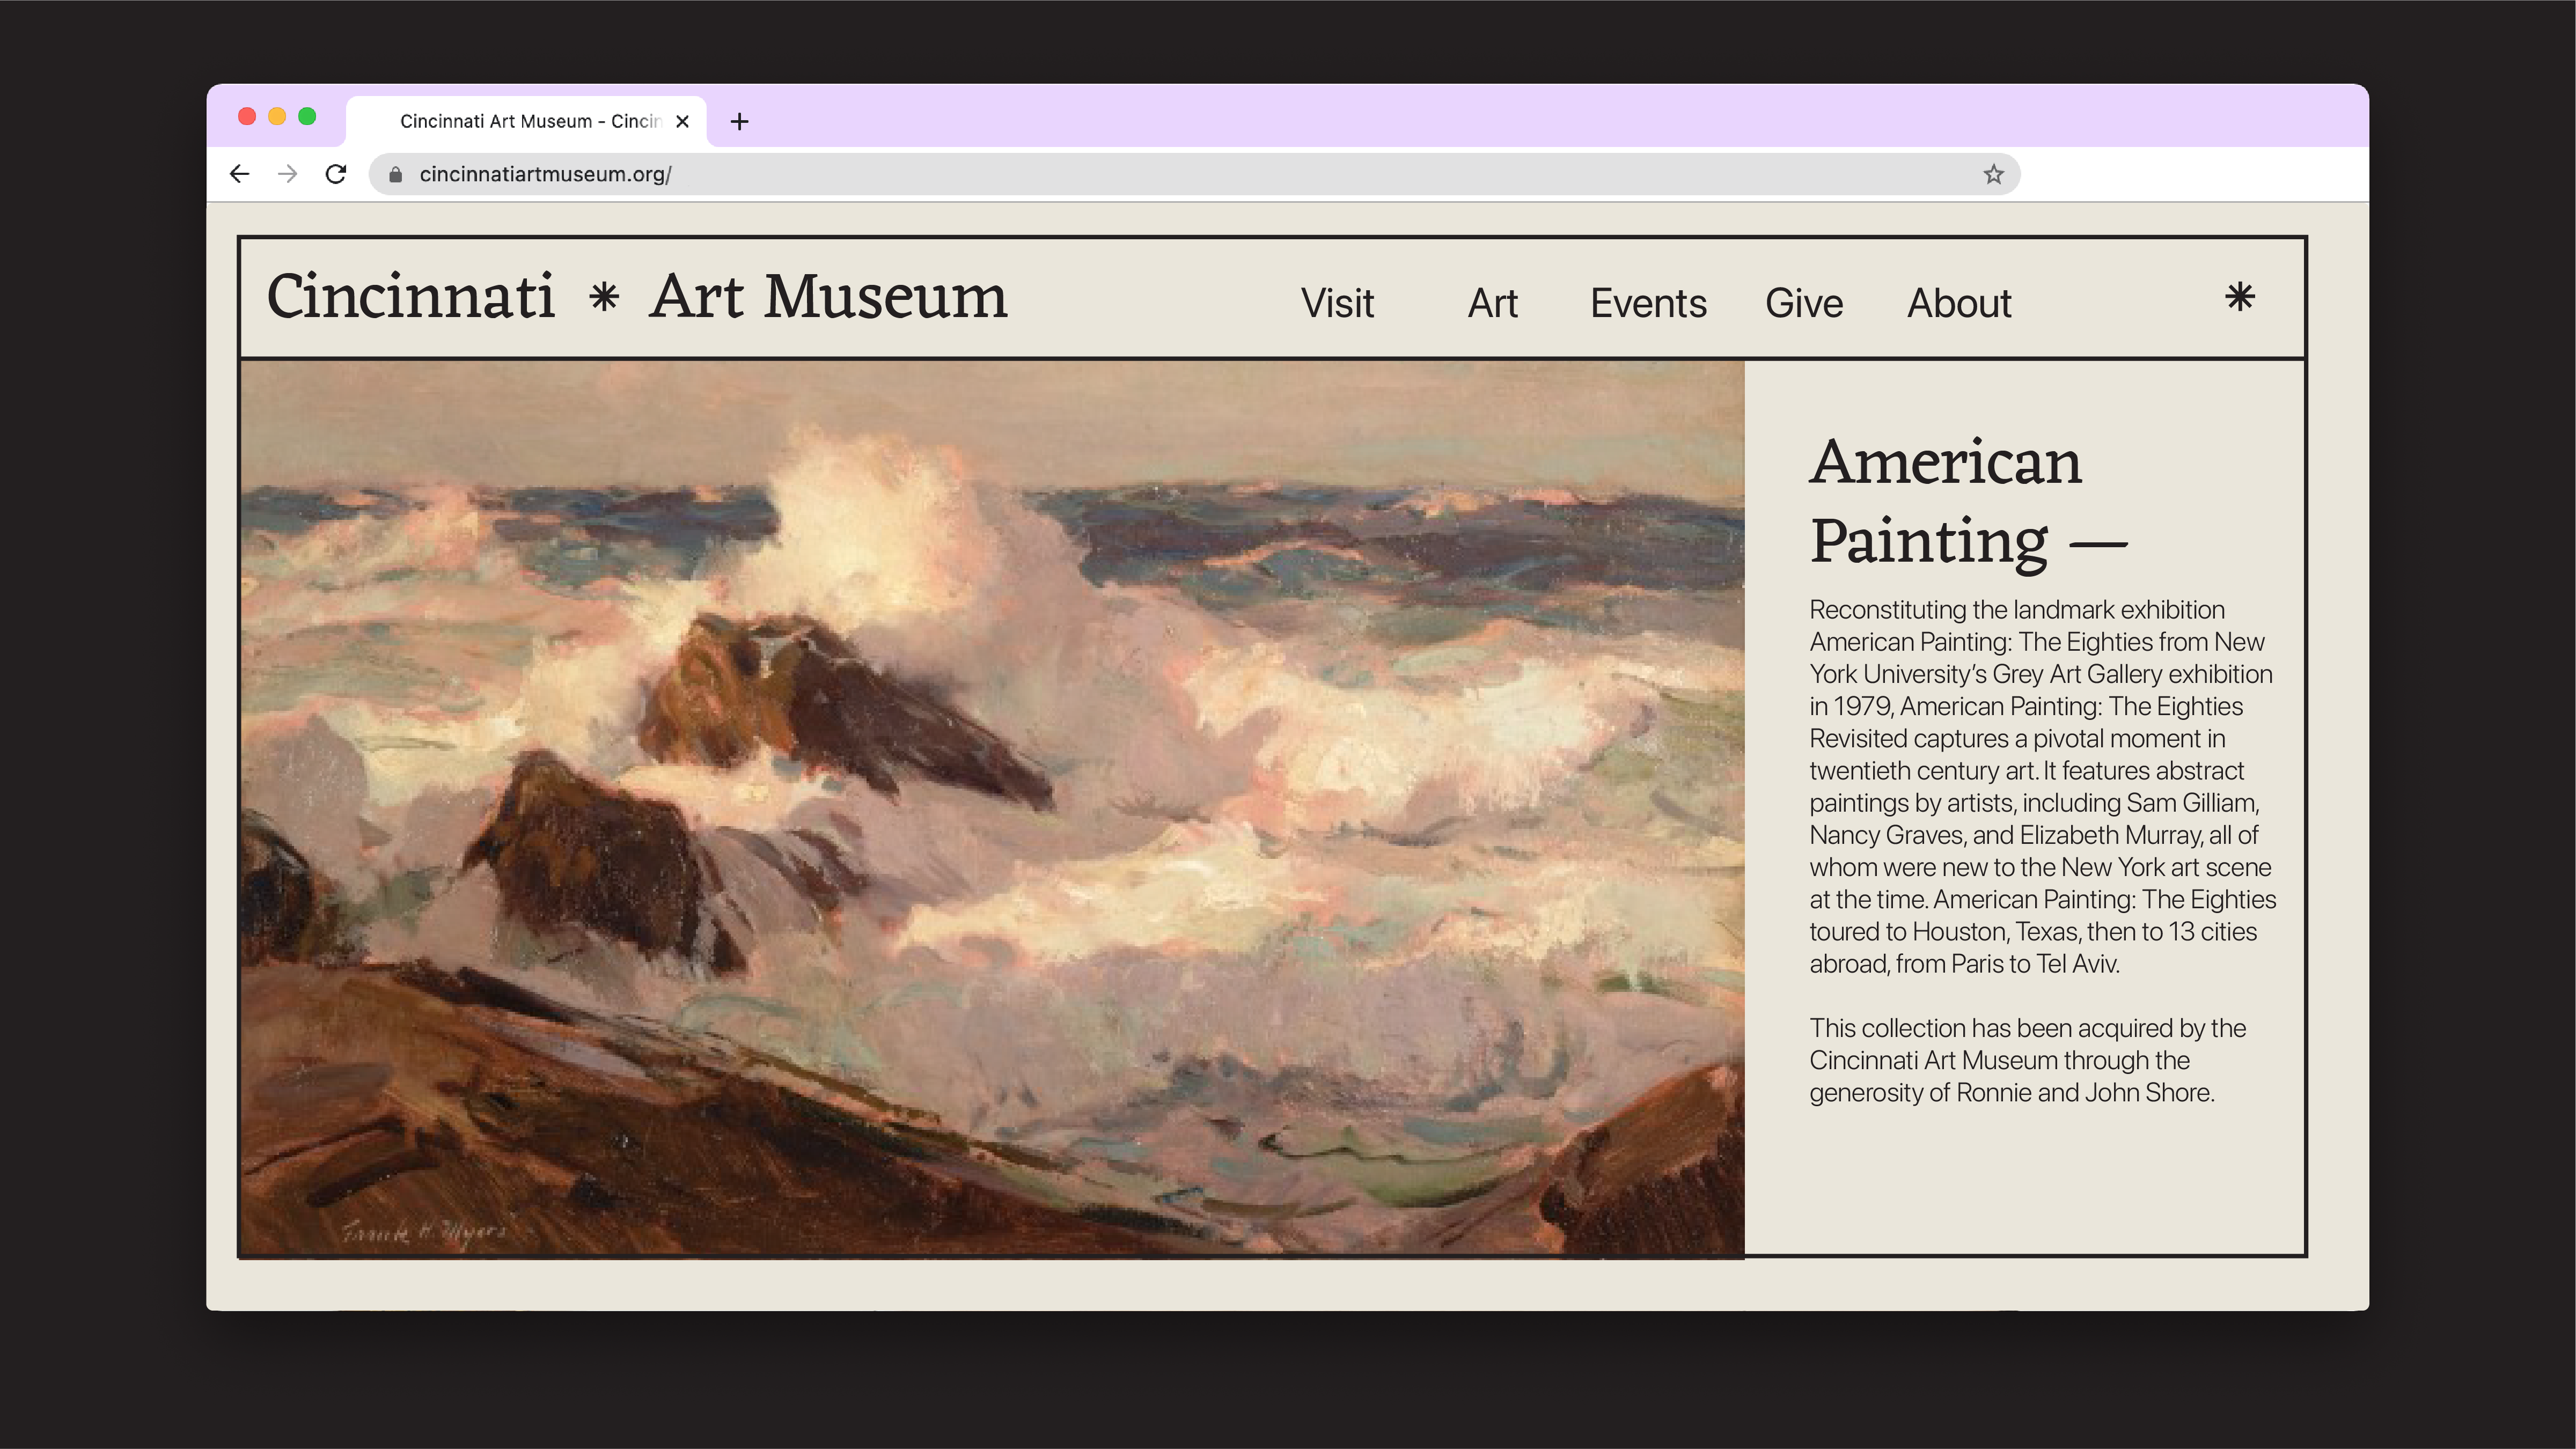Click the padlock site info icon
Screen dimensions: 2576x1449
click(396, 174)
